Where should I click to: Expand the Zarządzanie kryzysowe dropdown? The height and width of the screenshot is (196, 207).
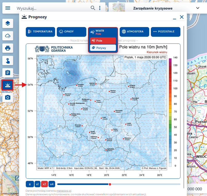click(x=198, y=8)
